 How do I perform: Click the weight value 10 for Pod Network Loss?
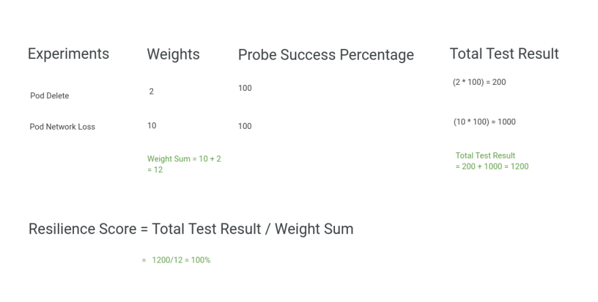152,126
